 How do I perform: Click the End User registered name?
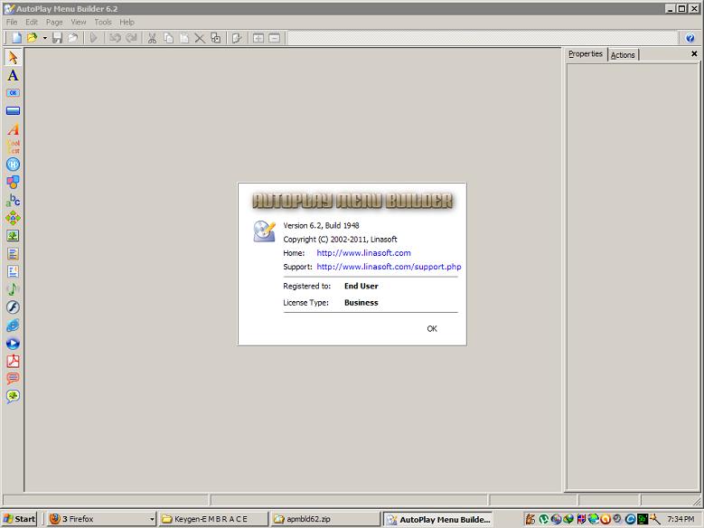361,286
